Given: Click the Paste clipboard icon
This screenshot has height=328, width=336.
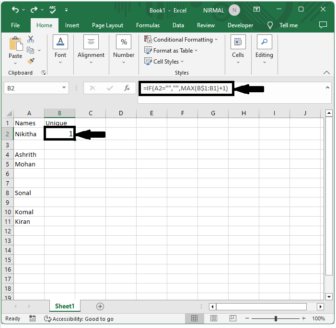Looking at the screenshot, I should [16, 44].
